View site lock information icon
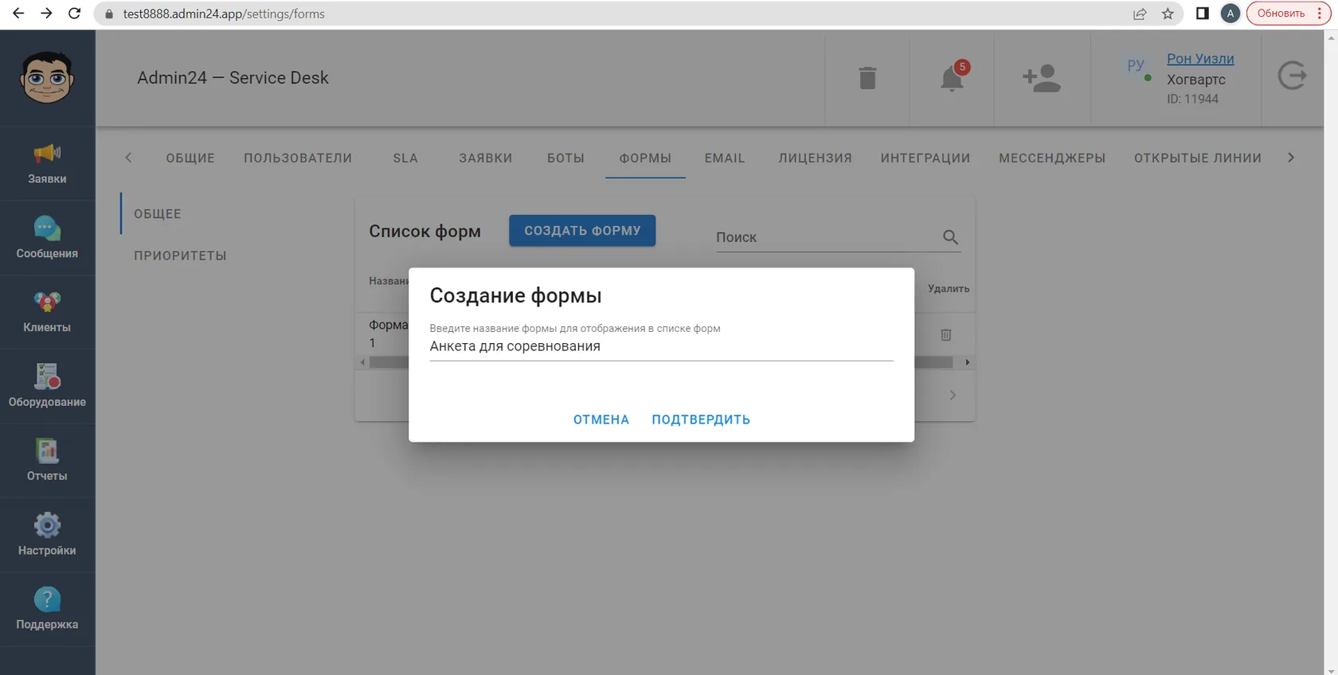The height and width of the screenshot is (675, 1338). [x=109, y=14]
